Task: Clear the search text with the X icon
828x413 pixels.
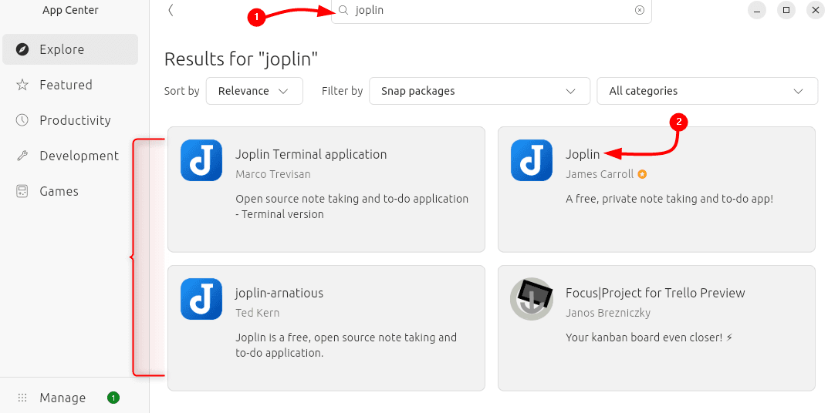Action: click(x=639, y=10)
